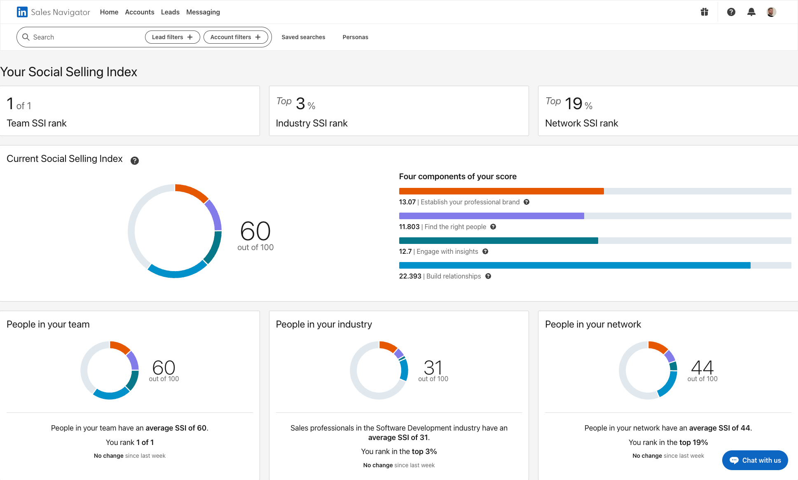Click 'Your Social Selling Index' heading

coord(69,72)
